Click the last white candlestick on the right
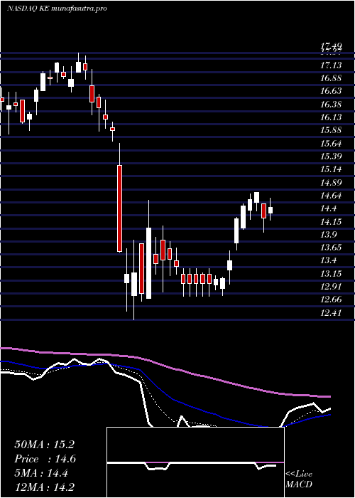 (x=271, y=211)
